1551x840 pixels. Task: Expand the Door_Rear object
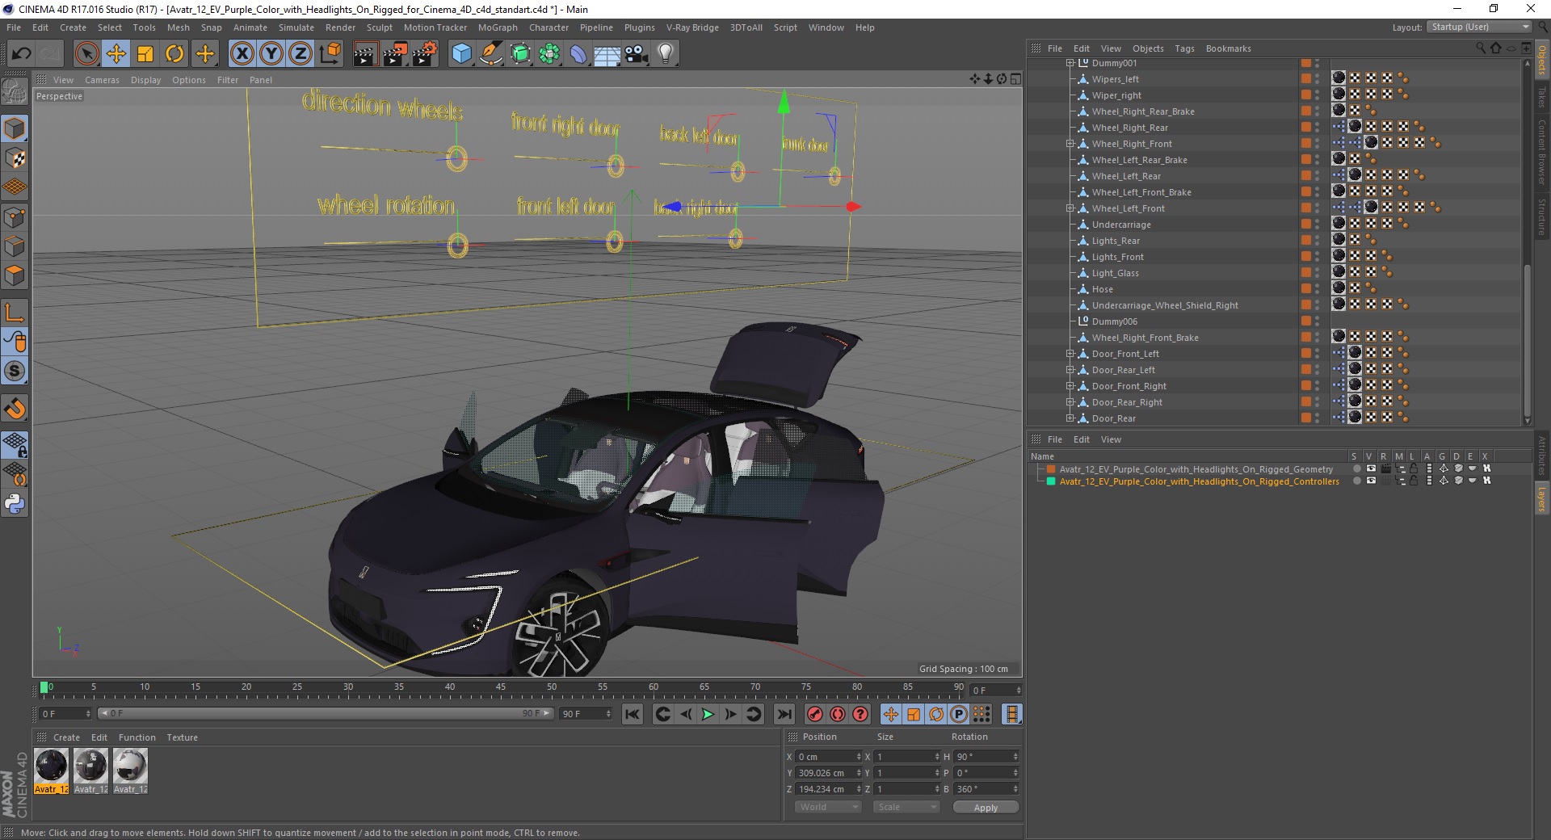[x=1070, y=418]
